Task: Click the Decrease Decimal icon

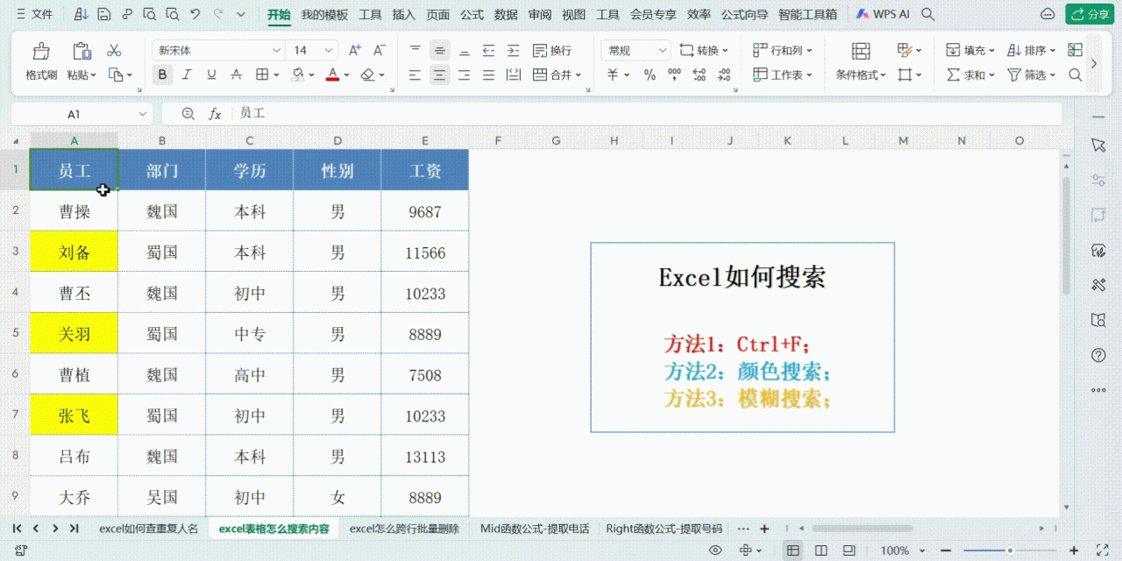Action: (x=723, y=75)
